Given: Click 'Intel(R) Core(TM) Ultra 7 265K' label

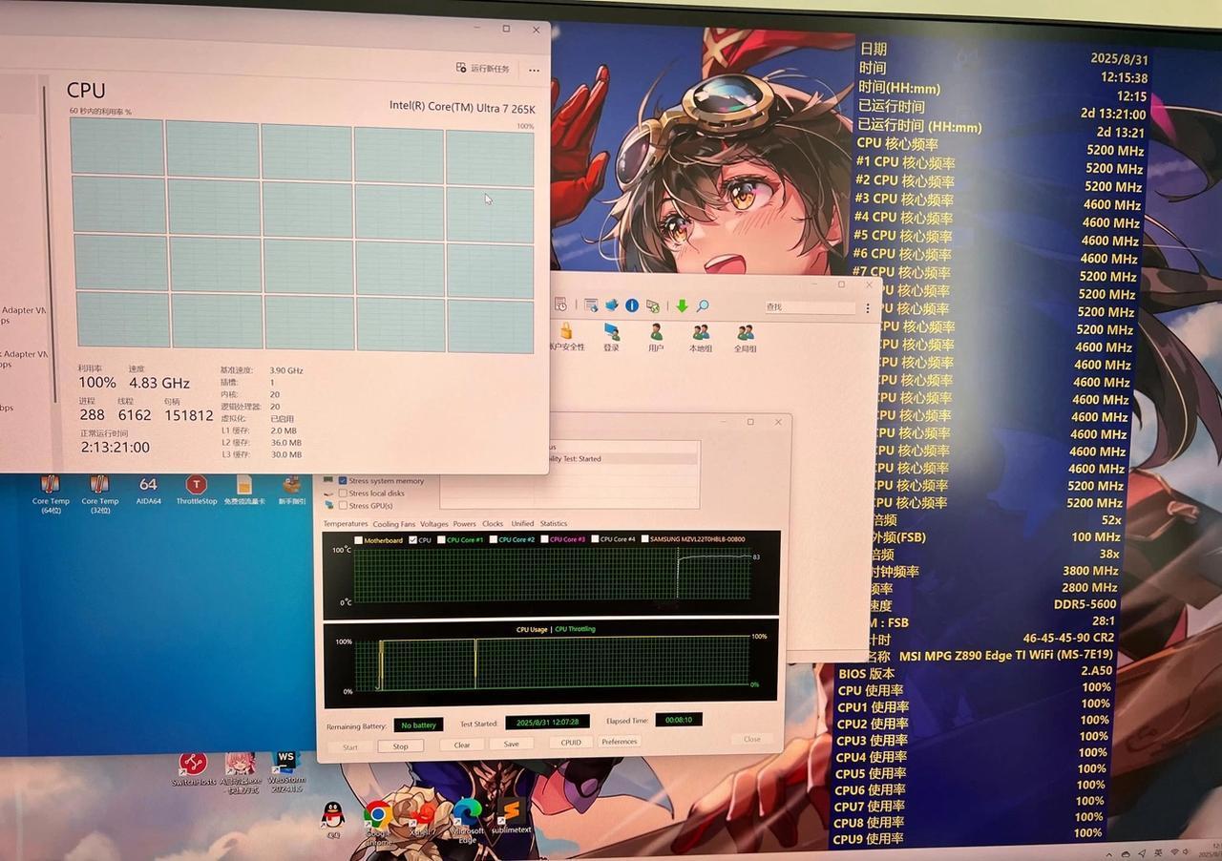Looking at the screenshot, I should 463,108.
